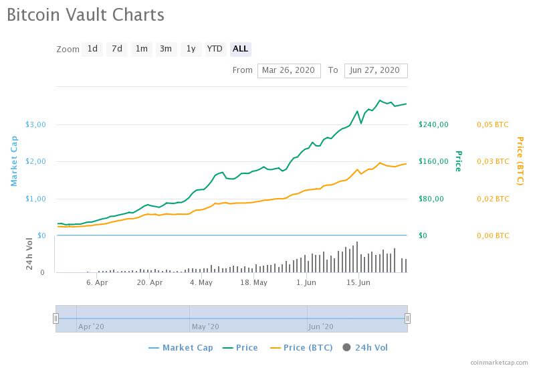The image size is (535, 368).
Task: Click the 15. Jun date label
Action: pyautogui.click(x=358, y=282)
